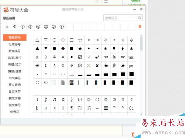Screen dimensions: 185x138
Task: Click the symbol list vertical scrollbar thumb
Action: coord(141,44)
